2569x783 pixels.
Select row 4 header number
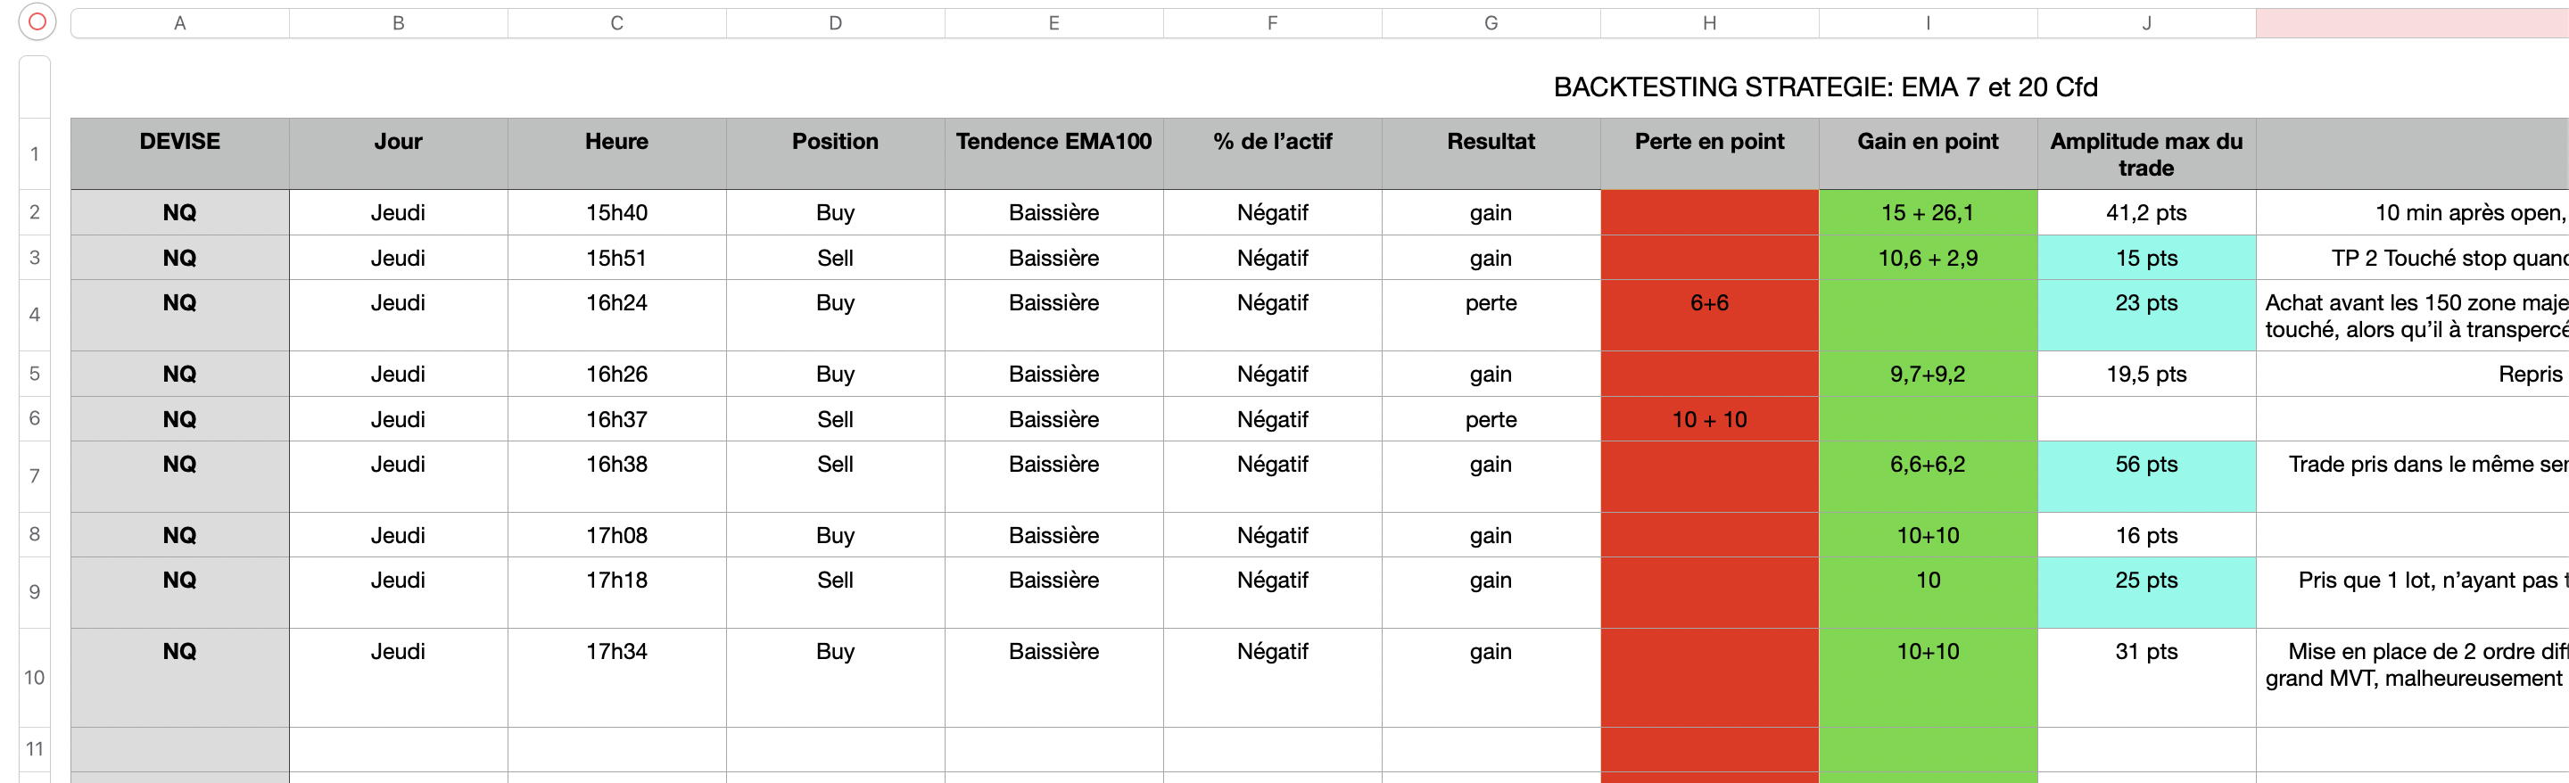[35, 315]
